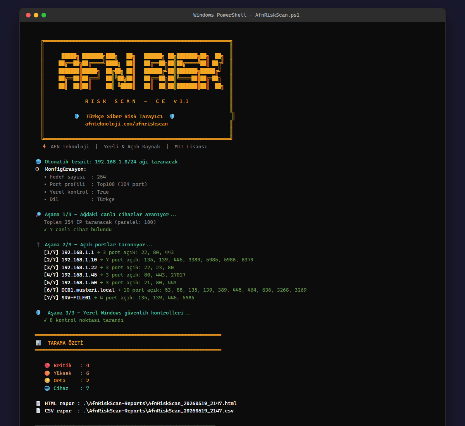Click the 192.168.1.10 scan result row
465x426 pixels.
tap(149, 260)
